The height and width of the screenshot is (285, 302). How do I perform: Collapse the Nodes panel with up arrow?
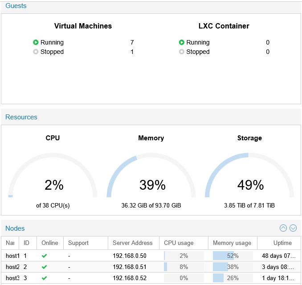[x=283, y=228]
